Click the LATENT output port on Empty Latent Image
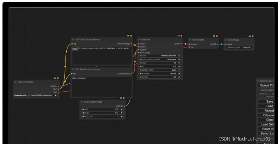Screen dimensions: 278x144 coord(124,106)
